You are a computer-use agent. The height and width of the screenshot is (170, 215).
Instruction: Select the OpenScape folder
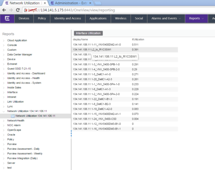point(14,130)
